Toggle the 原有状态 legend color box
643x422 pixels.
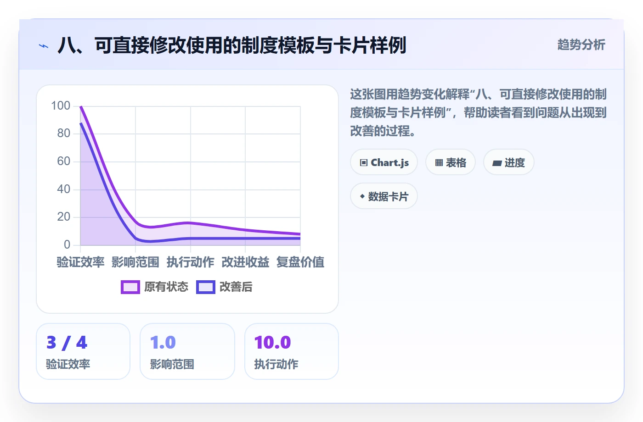130,287
